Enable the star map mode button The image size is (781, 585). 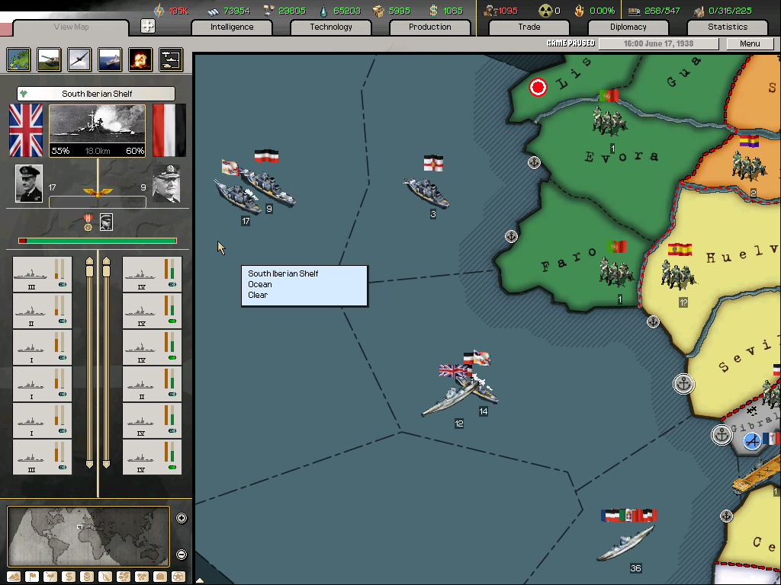pos(178,577)
